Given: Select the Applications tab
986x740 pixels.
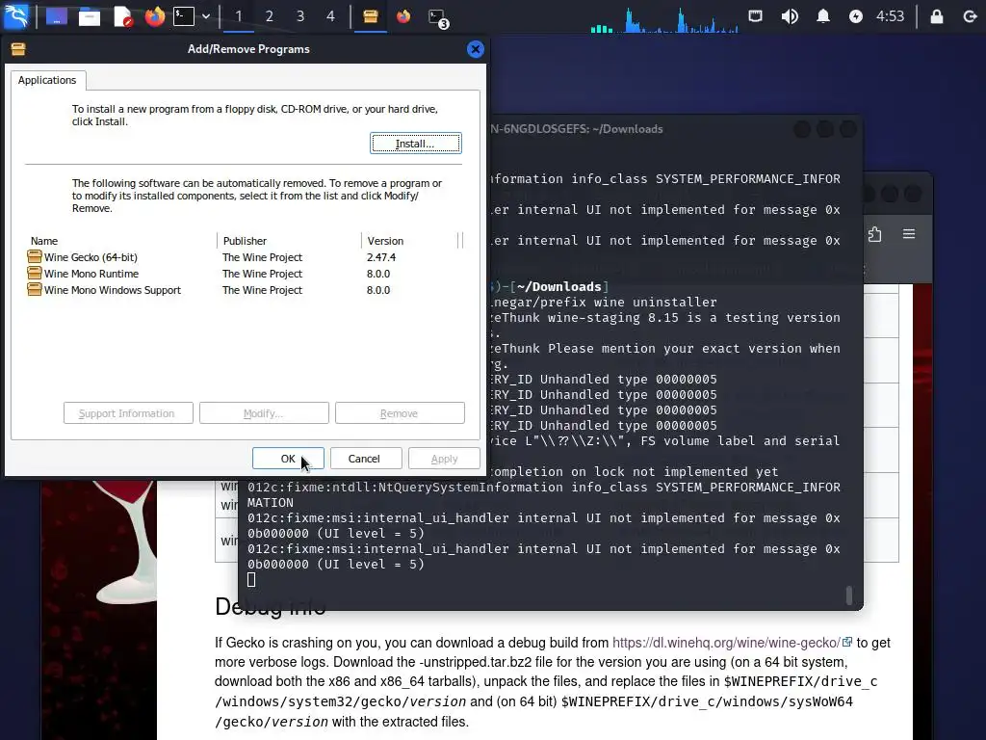Looking at the screenshot, I should click(47, 80).
